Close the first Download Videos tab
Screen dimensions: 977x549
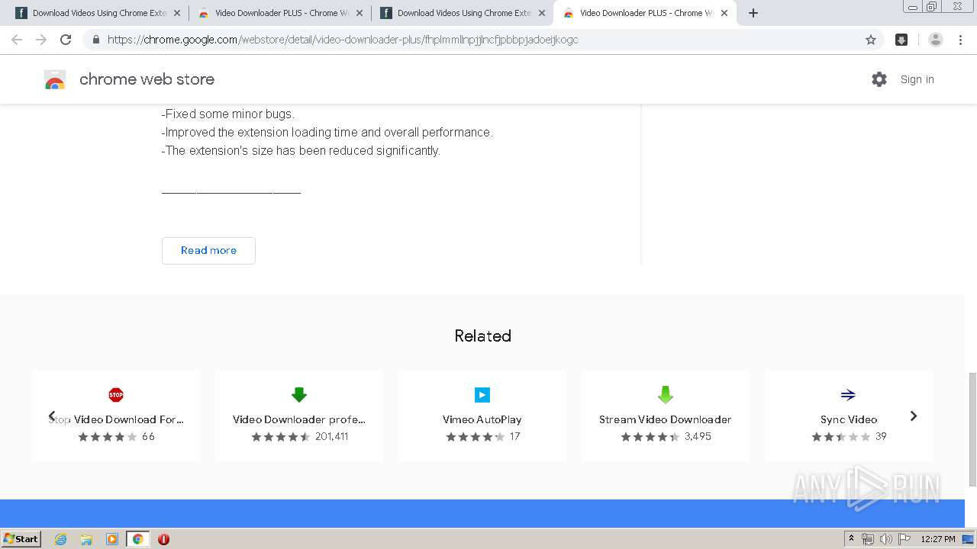coord(177,13)
